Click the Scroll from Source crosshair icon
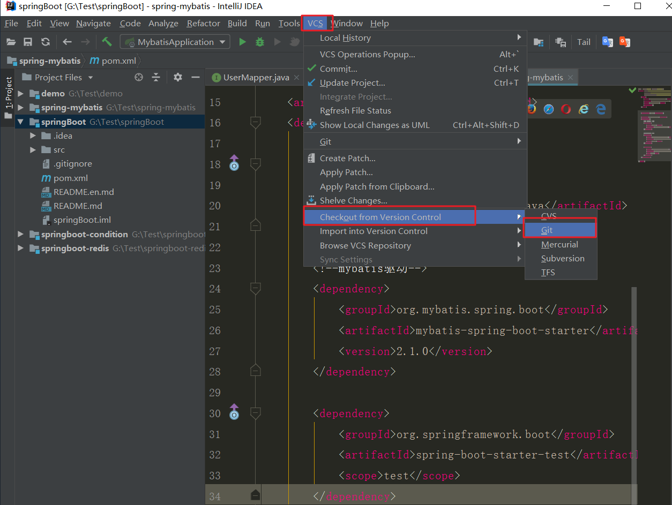672x505 pixels. (138, 77)
